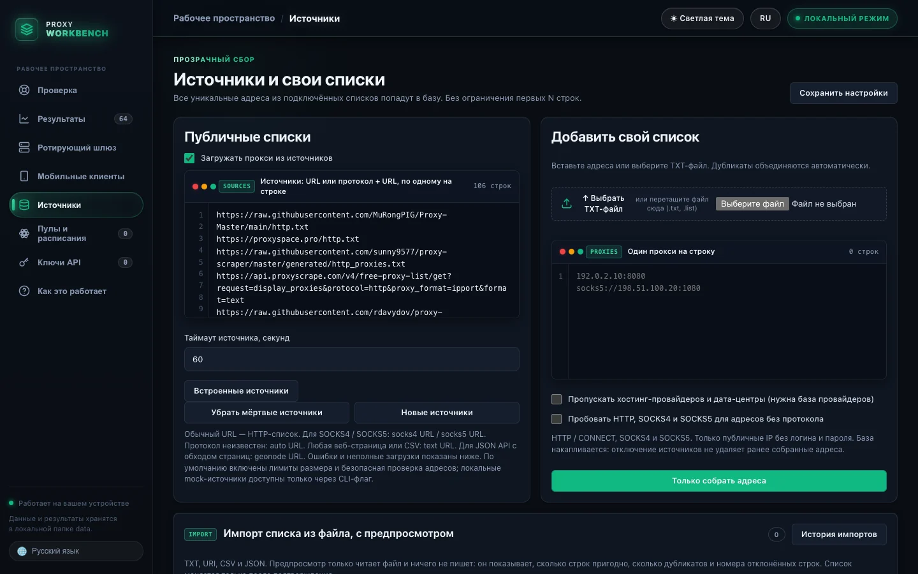
Task: Click the globe icon beside Русский язык
Action: (x=22, y=551)
